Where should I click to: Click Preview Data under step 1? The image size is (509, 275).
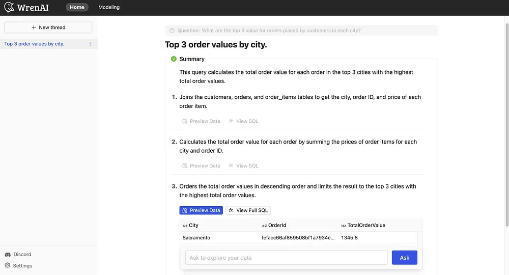click(201, 121)
